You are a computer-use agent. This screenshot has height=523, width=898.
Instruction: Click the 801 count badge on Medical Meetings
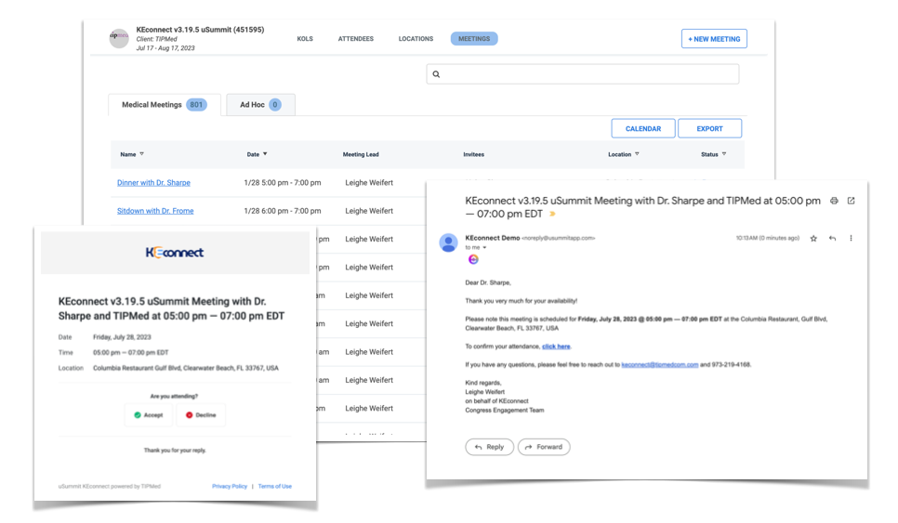(x=196, y=105)
